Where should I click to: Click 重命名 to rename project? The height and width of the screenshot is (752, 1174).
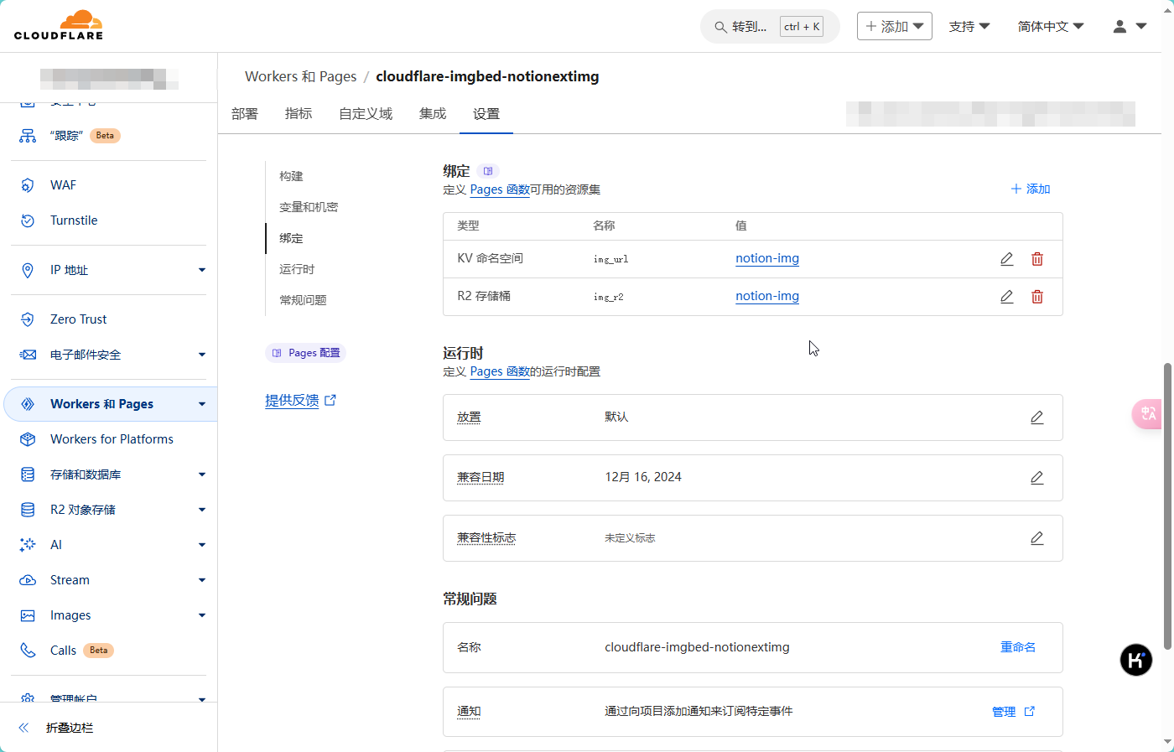coord(1018,647)
